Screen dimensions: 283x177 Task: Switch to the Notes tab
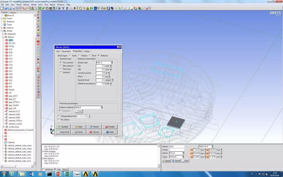(x=87, y=51)
